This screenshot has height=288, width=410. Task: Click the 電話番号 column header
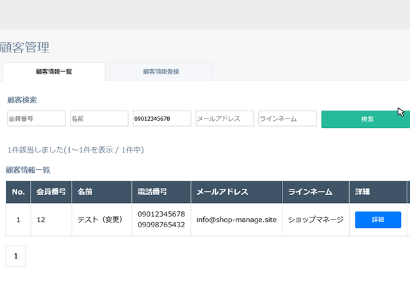pos(161,192)
